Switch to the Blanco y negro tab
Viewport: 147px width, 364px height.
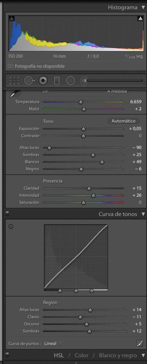[x=118, y=355]
